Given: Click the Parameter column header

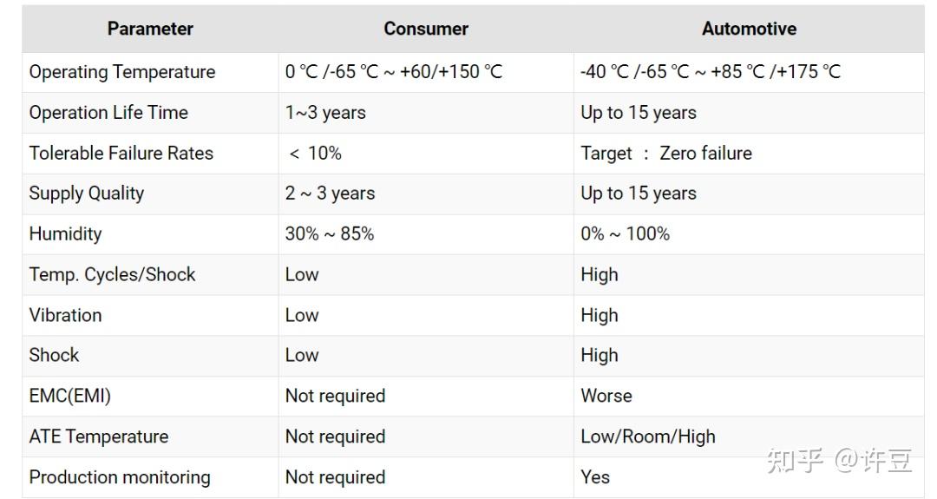Looking at the screenshot, I should coord(150,29).
